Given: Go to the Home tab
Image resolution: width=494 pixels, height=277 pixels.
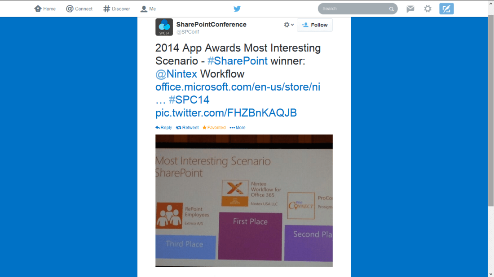Looking at the screenshot, I should [45, 9].
